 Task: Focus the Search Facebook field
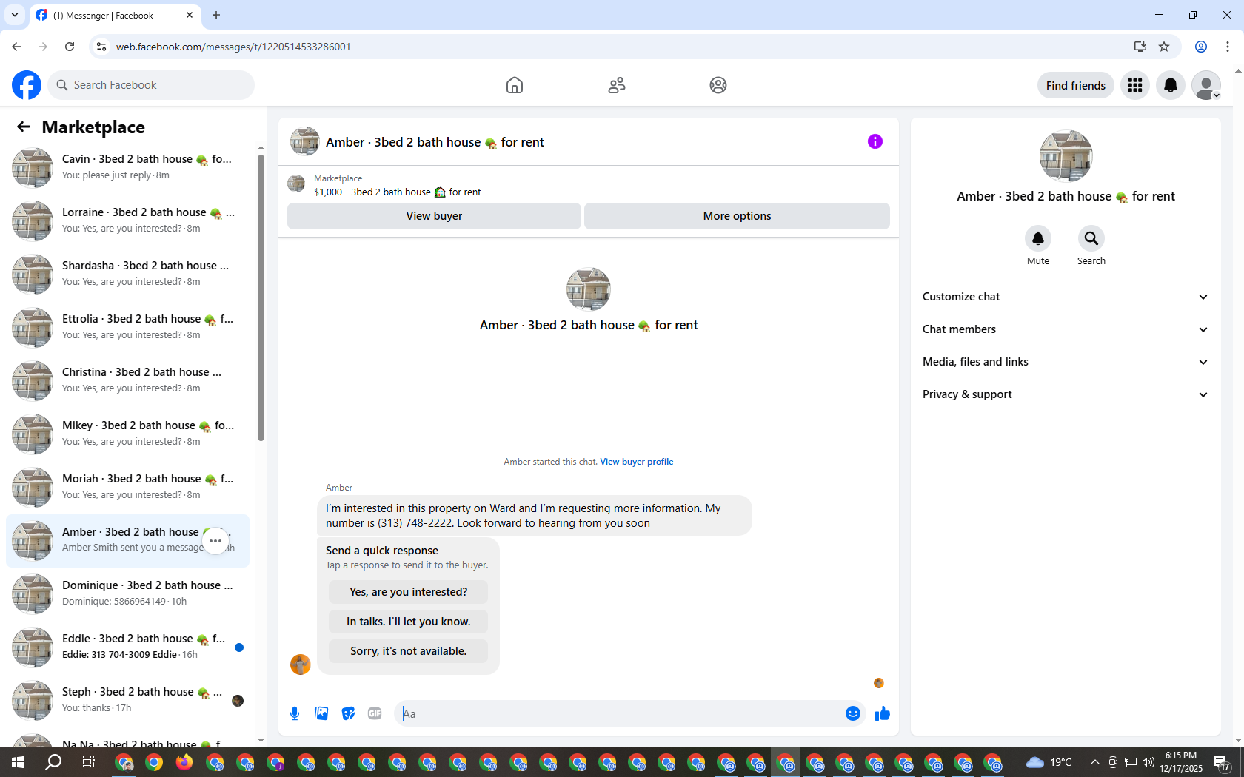coord(151,85)
